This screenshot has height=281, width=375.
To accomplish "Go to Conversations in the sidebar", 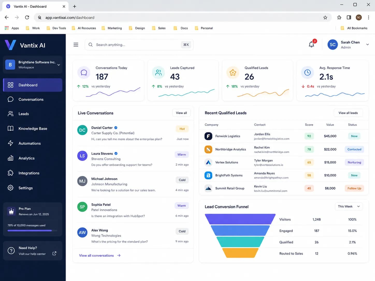I will coord(33,99).
